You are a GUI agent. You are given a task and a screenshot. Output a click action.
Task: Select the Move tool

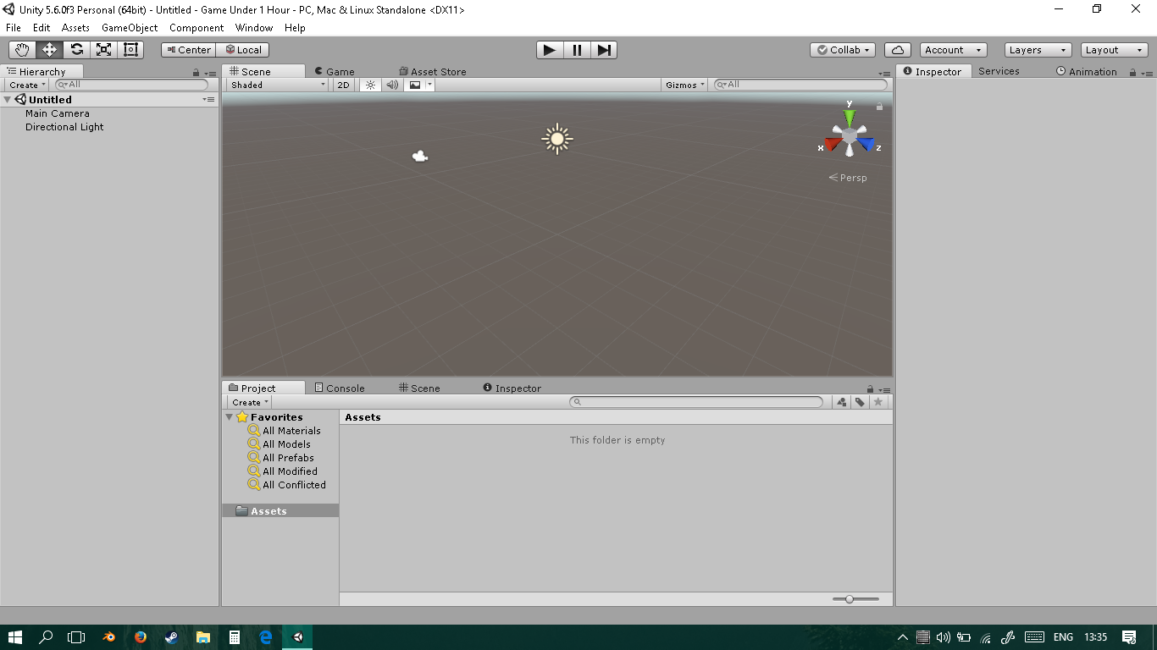tap(48, 49)
